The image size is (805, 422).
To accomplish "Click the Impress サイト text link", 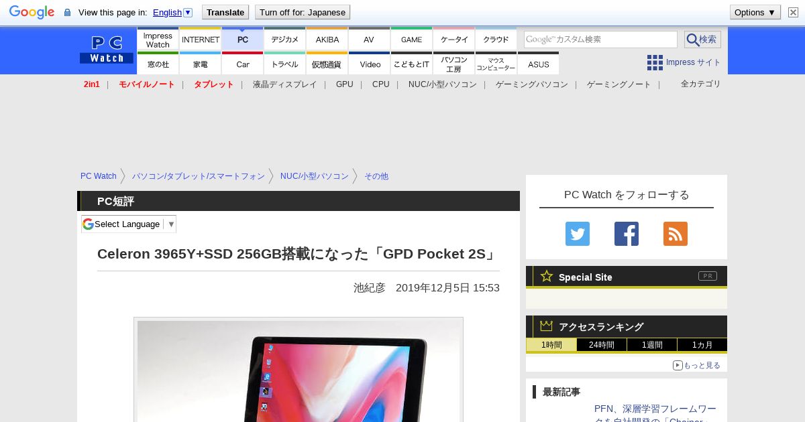I will [x=694, y=62].
